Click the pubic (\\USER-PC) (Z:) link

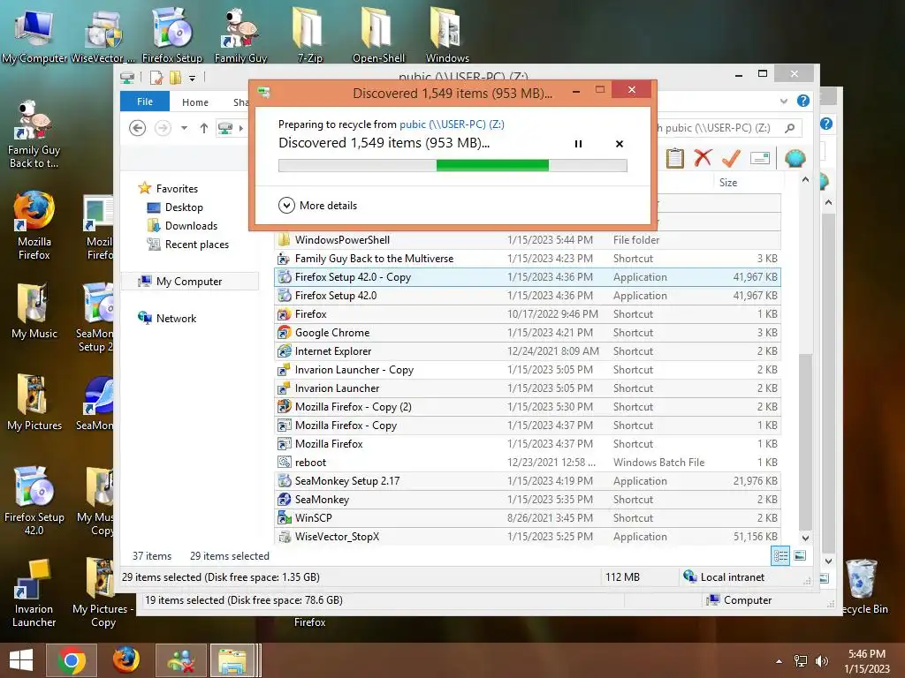[452, 124]
